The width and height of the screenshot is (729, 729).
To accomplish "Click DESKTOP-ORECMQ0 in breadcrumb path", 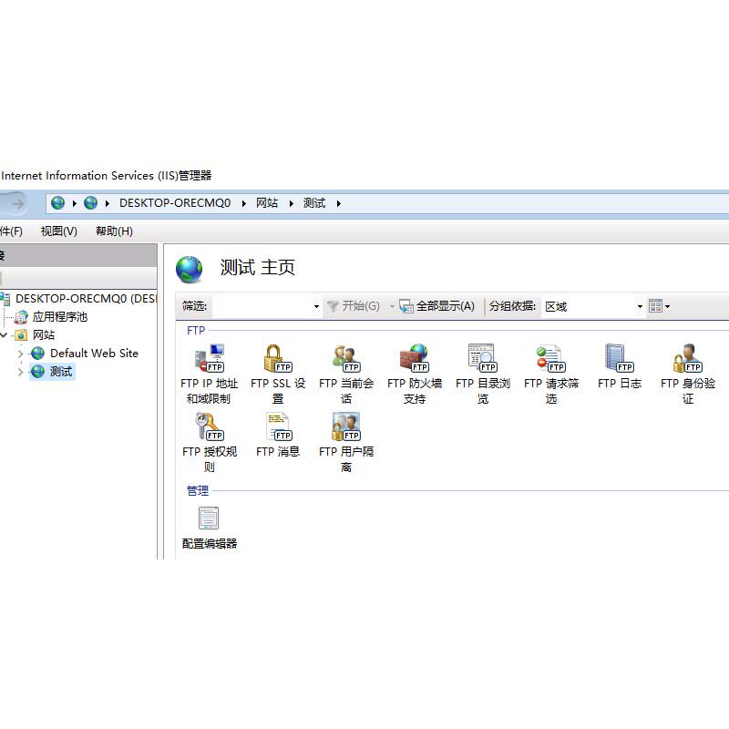I will coord(175,203).
